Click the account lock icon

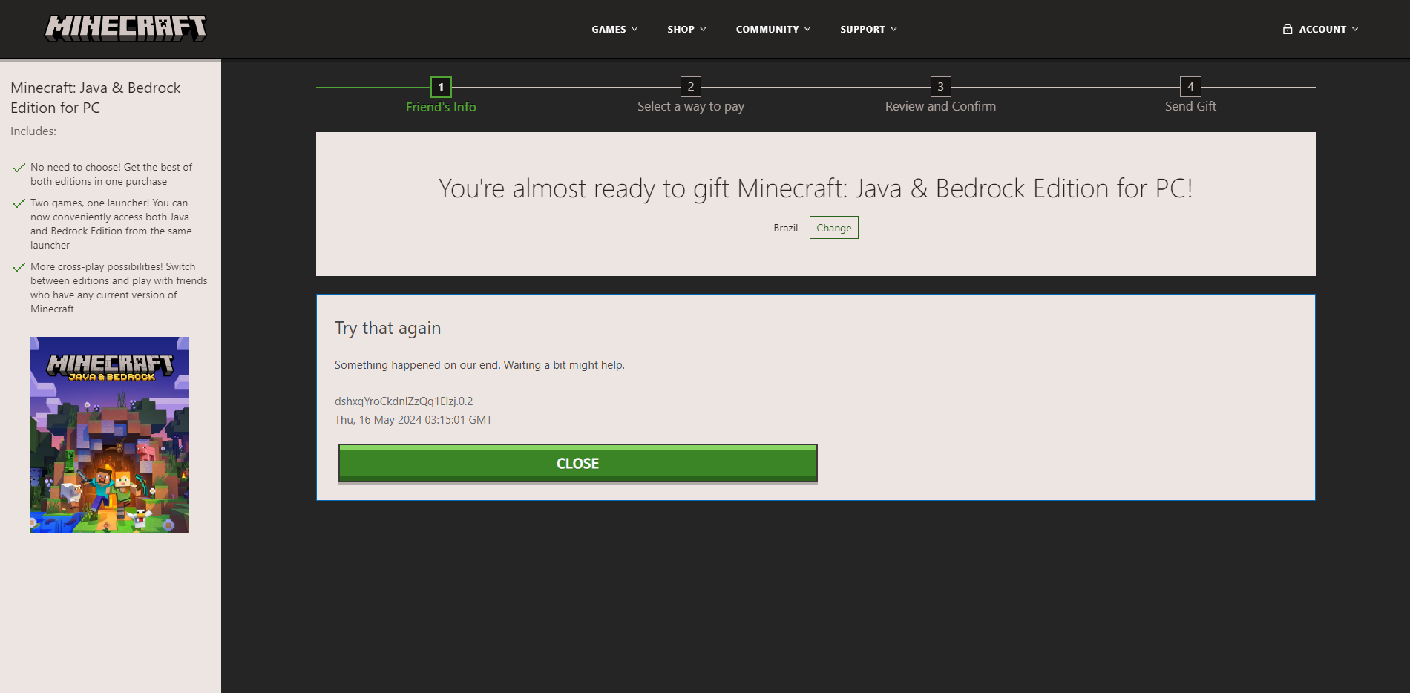1288,29
